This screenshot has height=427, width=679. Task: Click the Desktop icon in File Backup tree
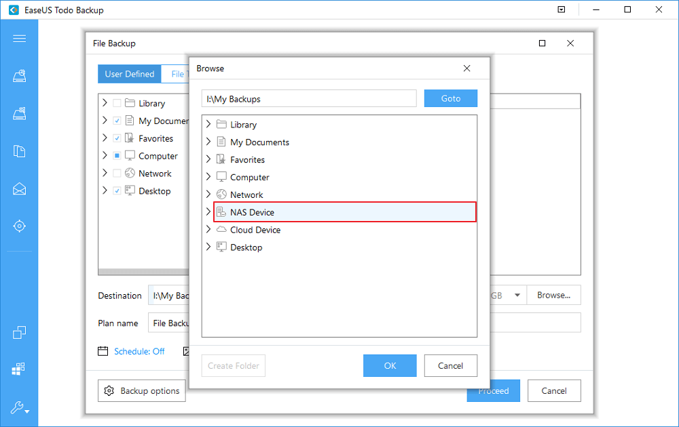(130, 190)
